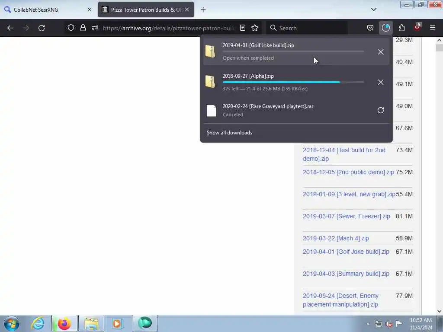Go back to the previous page

pyautogui.click(x=10, y=28)
